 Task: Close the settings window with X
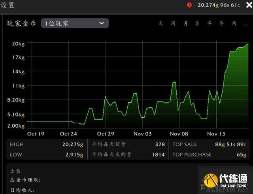(247, 5)
